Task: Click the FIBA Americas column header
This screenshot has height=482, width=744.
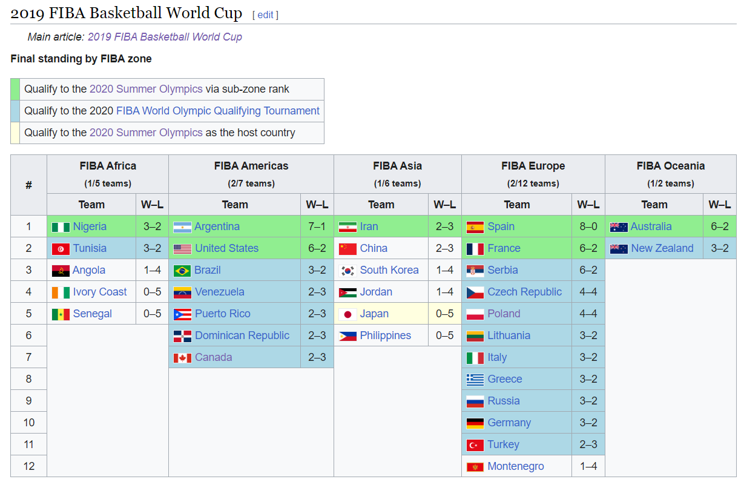Action: pyautogui.click(x=251, y=174)
